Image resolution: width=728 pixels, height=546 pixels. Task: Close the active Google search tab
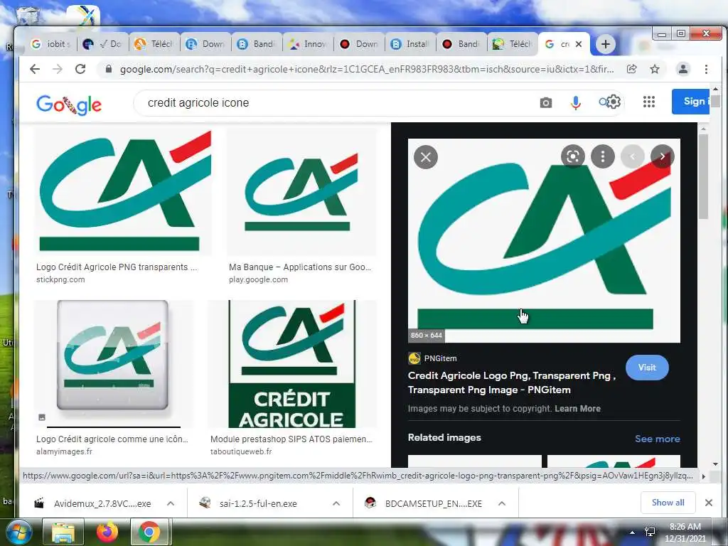[579, 44]
